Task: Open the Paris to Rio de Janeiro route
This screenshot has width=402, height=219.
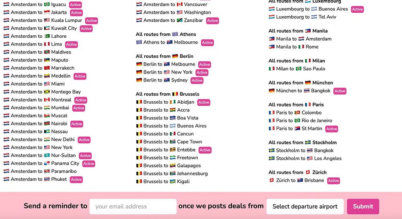Action: pyautogui.click(x=300, y=121)
